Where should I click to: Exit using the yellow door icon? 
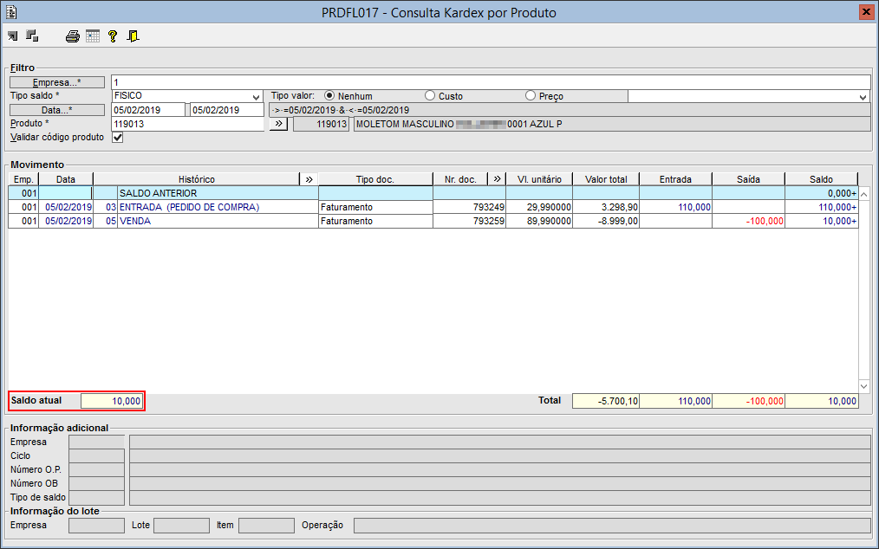[x=133, y=36]
